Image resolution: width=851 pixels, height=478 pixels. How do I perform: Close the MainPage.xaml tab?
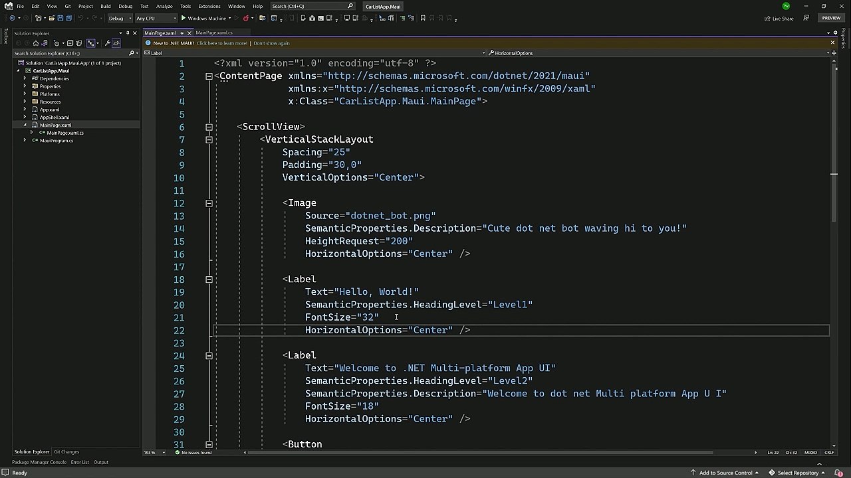tap(189, 33)
